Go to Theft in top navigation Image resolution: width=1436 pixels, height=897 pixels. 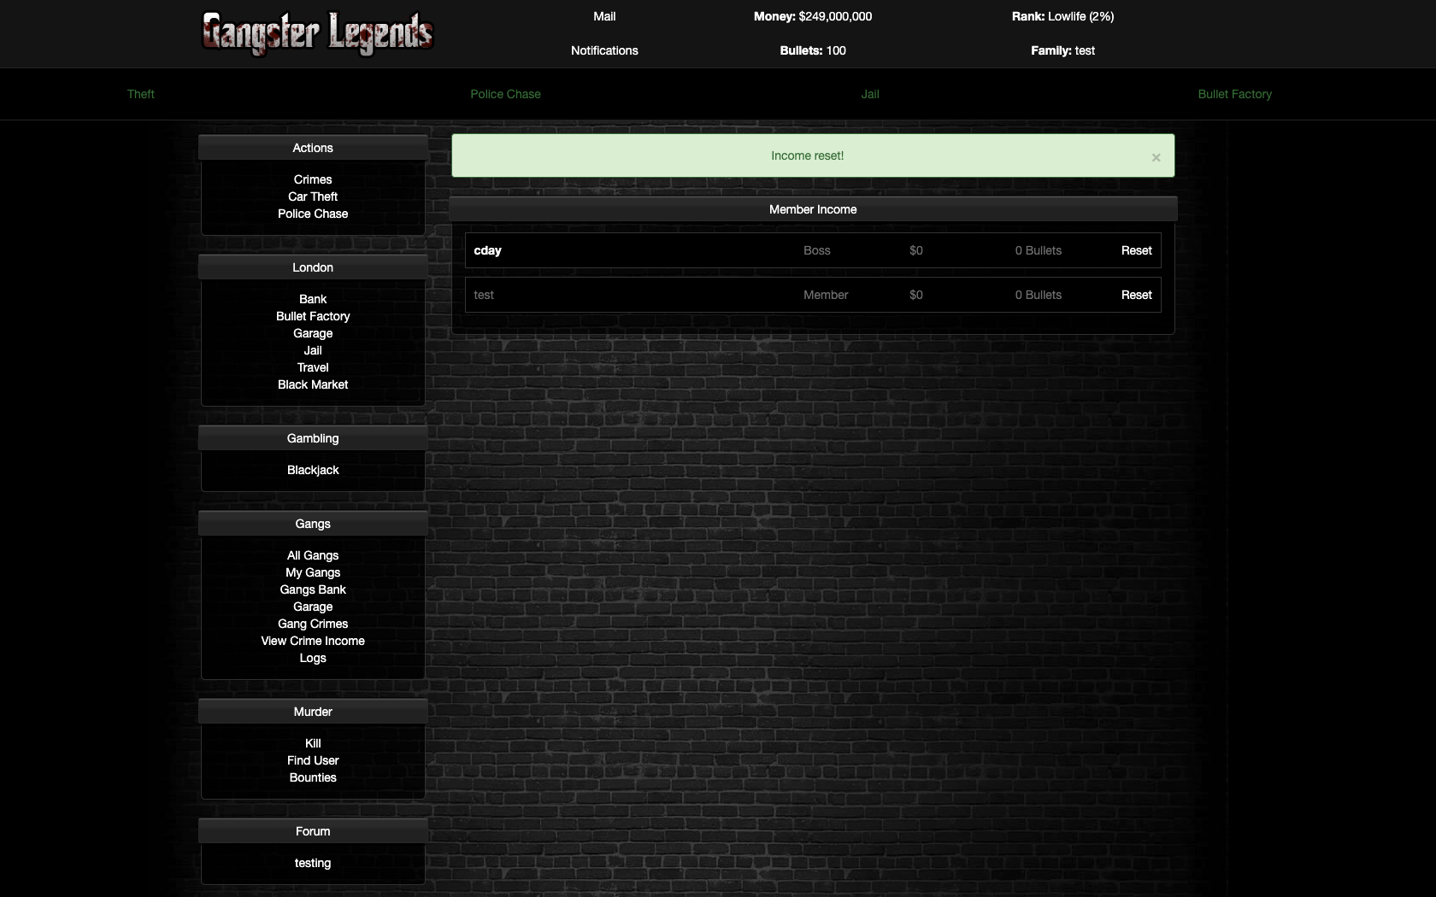tap(141, 94)
